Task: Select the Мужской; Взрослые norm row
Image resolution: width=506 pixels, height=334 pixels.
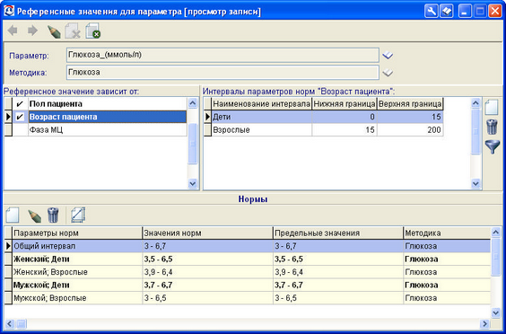Action: [x=248, y=298]
